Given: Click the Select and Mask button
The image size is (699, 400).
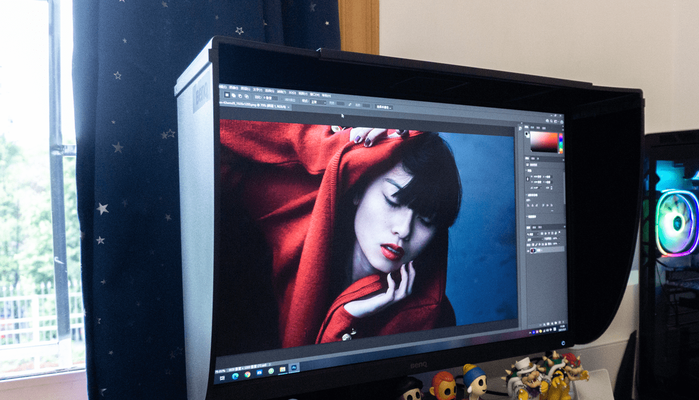Looking at the screenshot, I should coord(384,107).
